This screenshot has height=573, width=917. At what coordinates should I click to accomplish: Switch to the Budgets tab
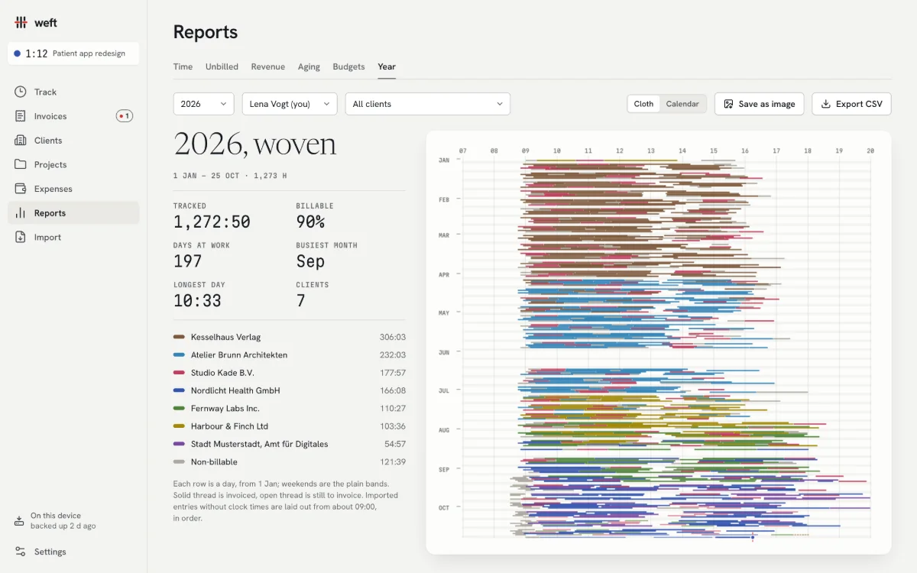[348, 66]
